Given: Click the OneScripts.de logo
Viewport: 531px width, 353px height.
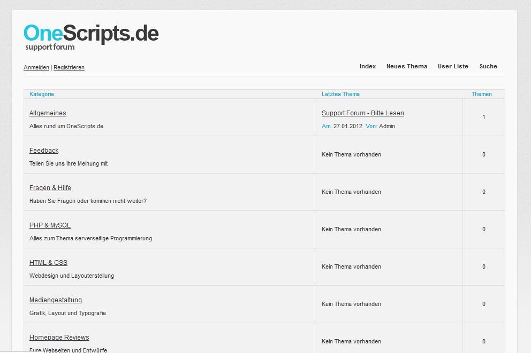Looking at the screenshot, I should [90, 33].
